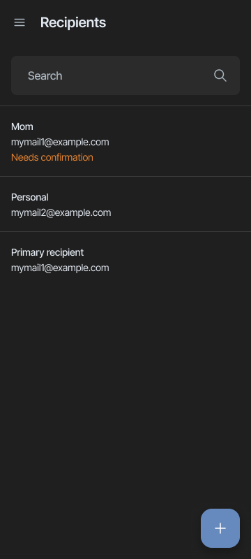
Task: Click the orange "Needs confirmation" status
Action: click(52, 157)
